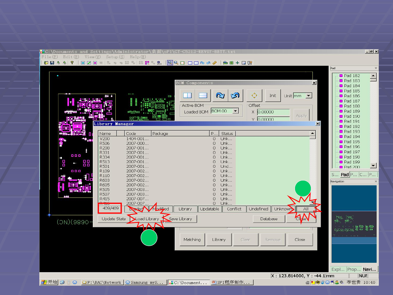Click the rotate clockwise button in BOM Components
Image resolution: width=393 pixels, height=295 pixels.
220,95
